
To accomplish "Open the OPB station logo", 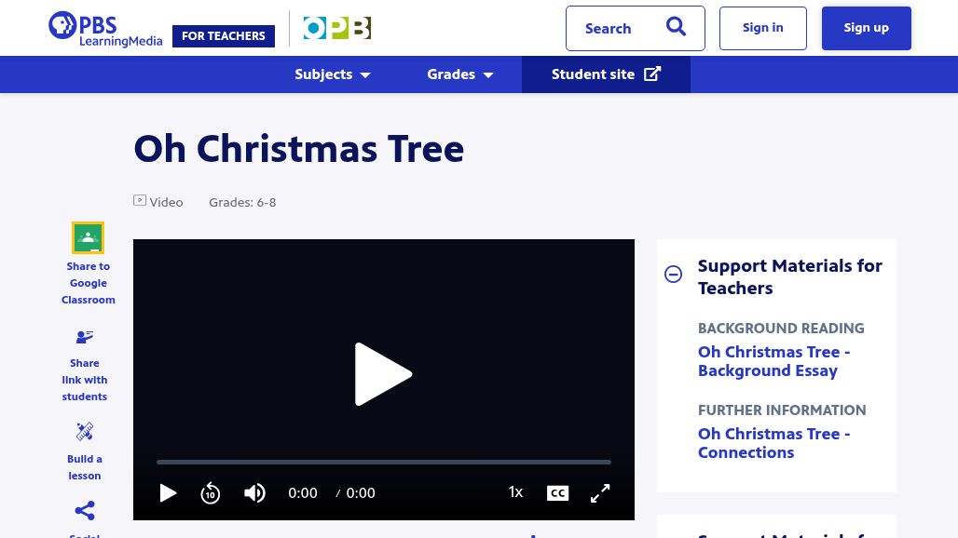I will pyautogui.click(x=337, y=28).
